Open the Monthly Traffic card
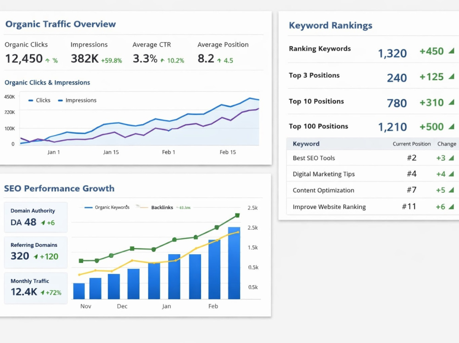459x343 pixels. point(36,289)
